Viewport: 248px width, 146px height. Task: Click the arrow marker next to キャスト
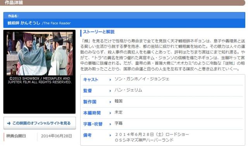coord(110,80)
